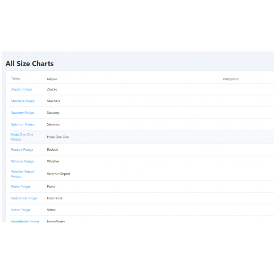Select the Weather Report brand cell
The height and width of the screenshot is (274, 274).
59,174
